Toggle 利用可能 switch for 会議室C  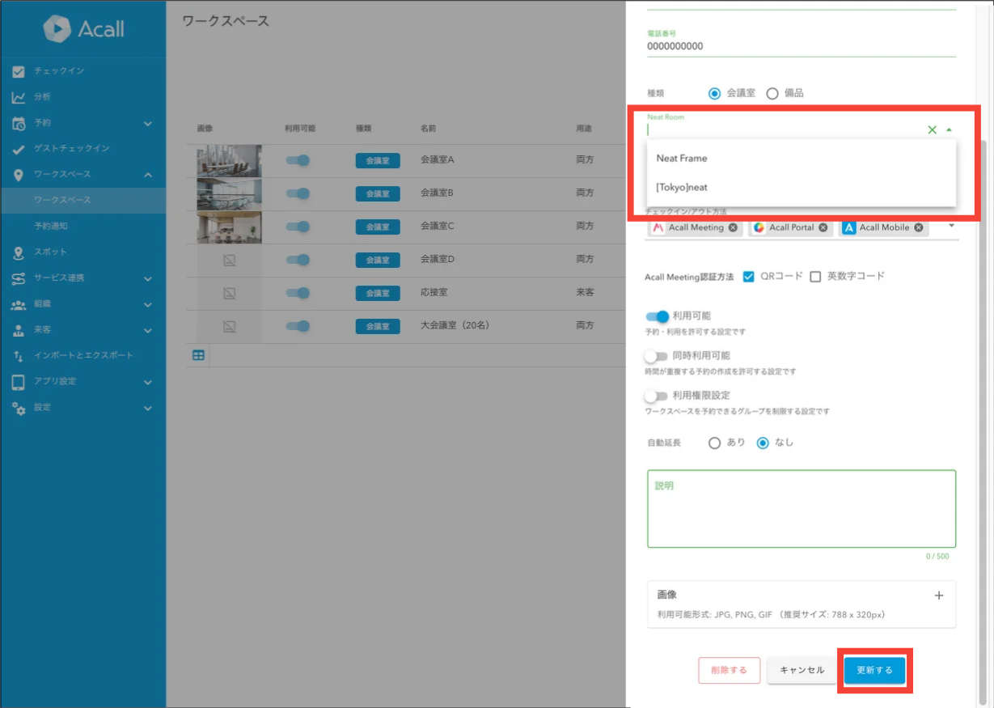tap(298, 227)
